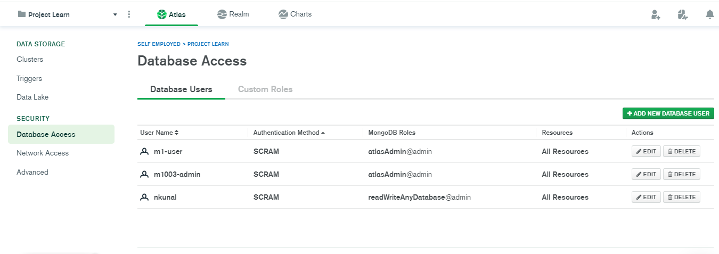Open the project activity feed icon

coord(683,15)
